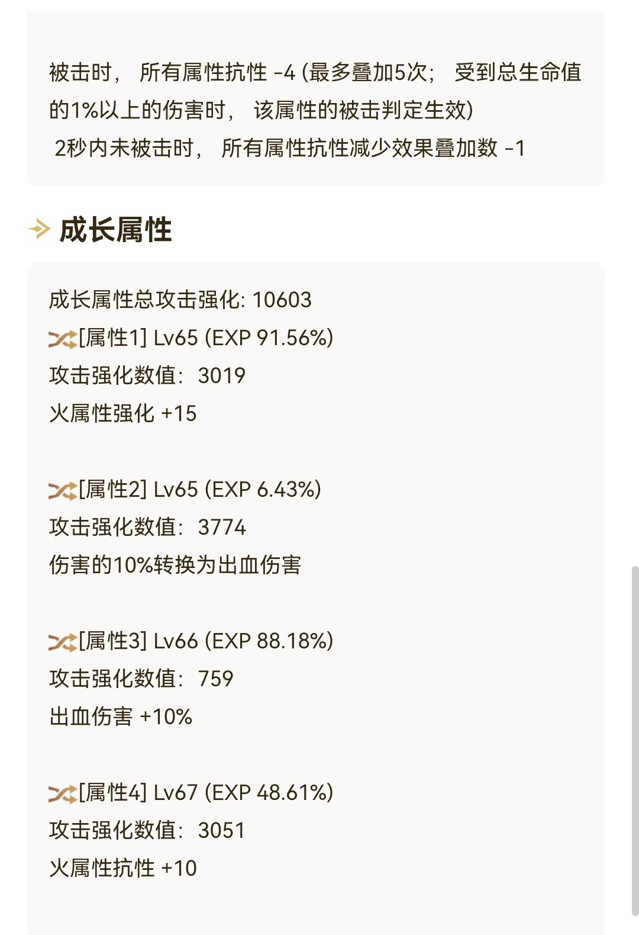Click 伤害的10%转换为出血伤害 text
639x935 pixels.
point(175,565)
